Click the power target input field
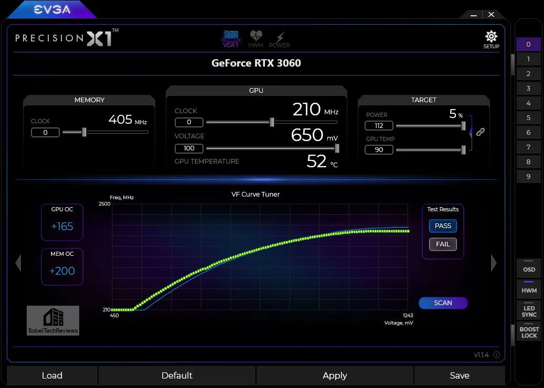The width and height of the screenshot is (544, 388). coord(379,125)
